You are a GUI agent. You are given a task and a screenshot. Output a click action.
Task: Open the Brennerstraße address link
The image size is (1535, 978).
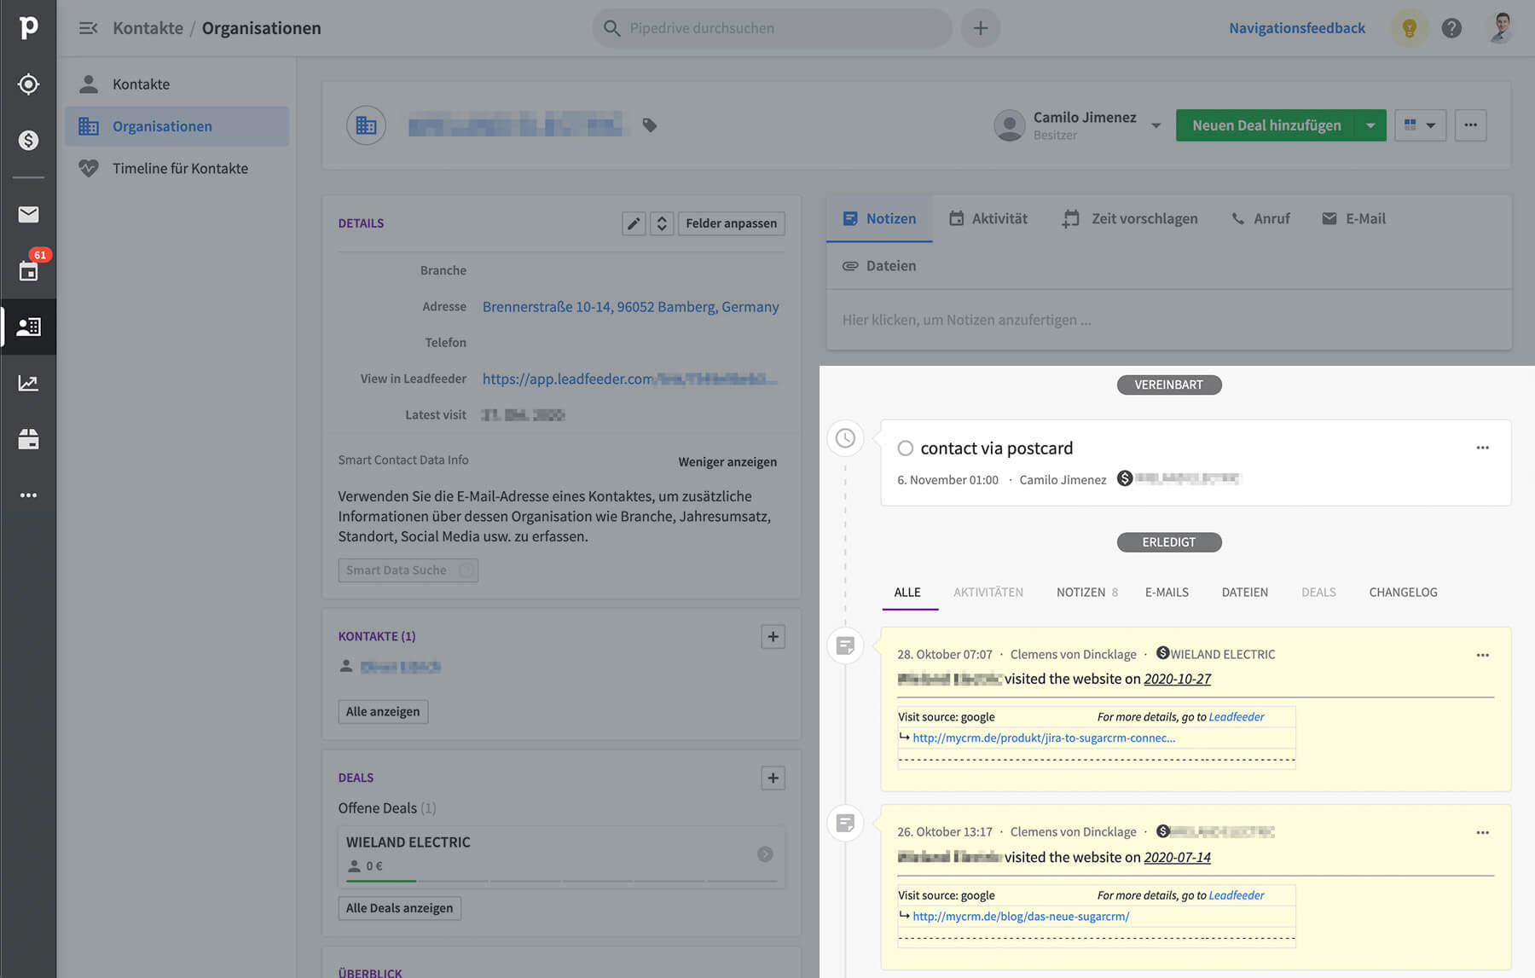[630, 307]
